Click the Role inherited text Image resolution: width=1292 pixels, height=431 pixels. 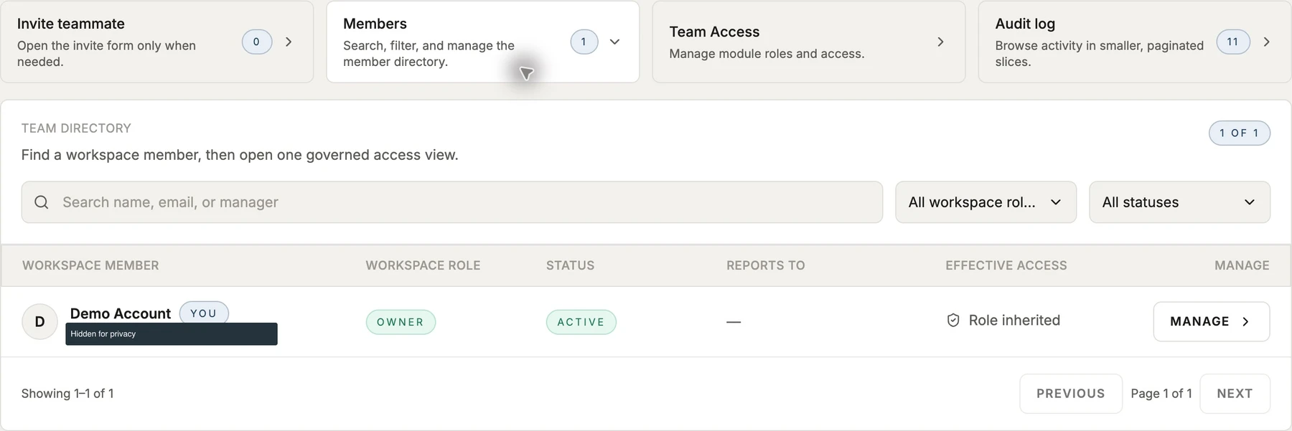click(x=1014, y=321)
